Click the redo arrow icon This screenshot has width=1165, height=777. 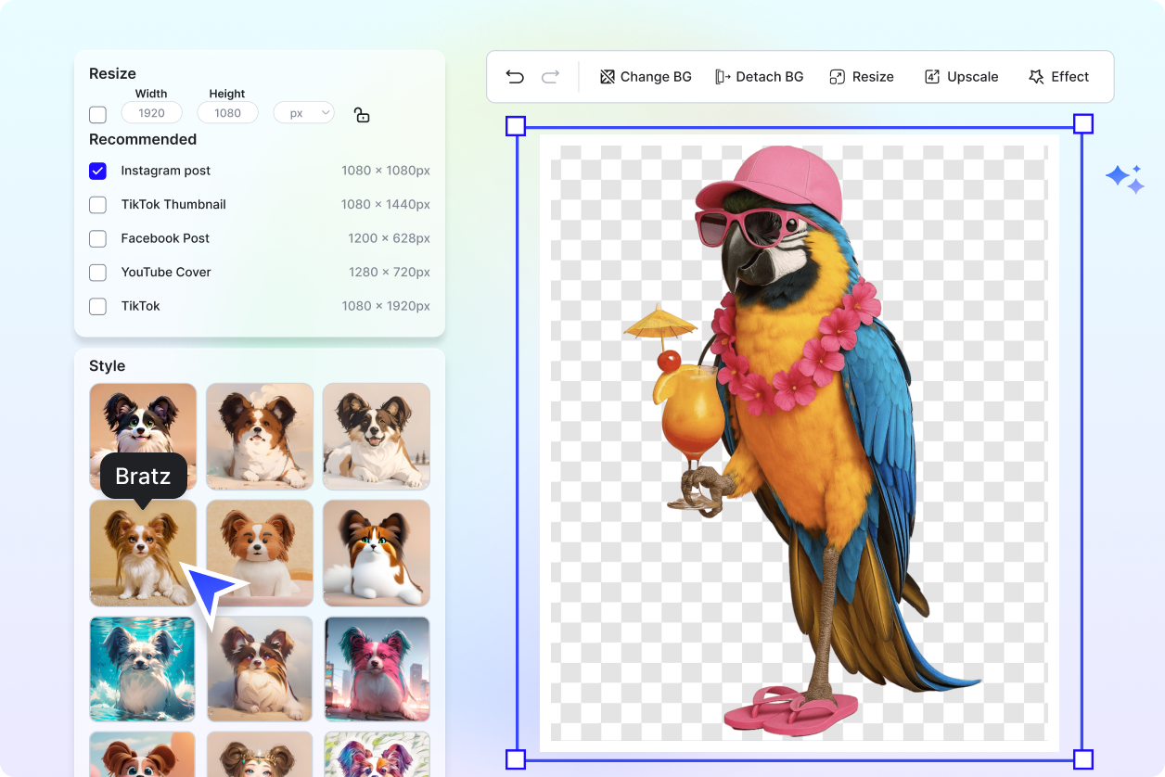point(550,77)
